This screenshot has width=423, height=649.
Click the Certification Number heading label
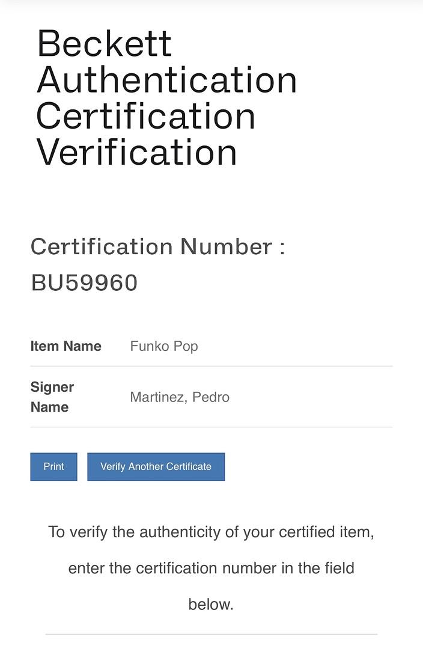tap(159, 246)
